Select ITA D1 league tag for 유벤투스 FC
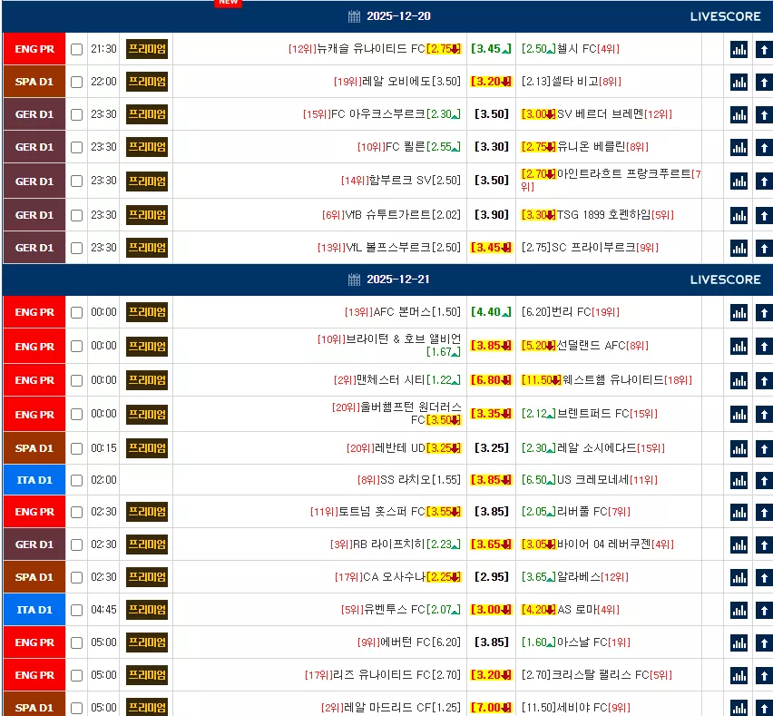This screenshot has height=716, width=773. point(34,610)
